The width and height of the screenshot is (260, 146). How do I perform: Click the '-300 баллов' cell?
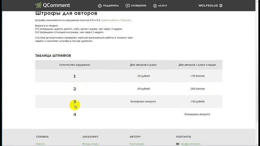[197, 89]
